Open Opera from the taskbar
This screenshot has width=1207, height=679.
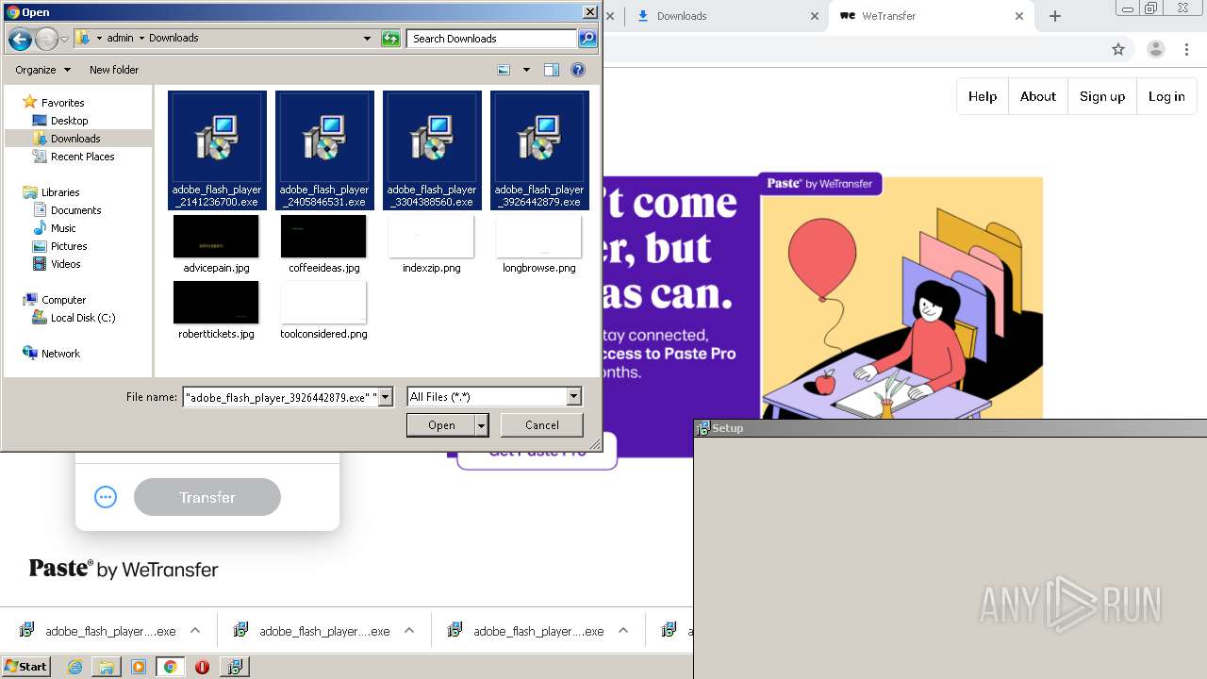coord(202,667)
